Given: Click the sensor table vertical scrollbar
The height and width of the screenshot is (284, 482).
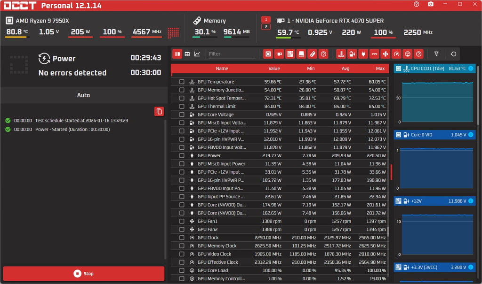Looking at the screenshot, I should [388, 231].
